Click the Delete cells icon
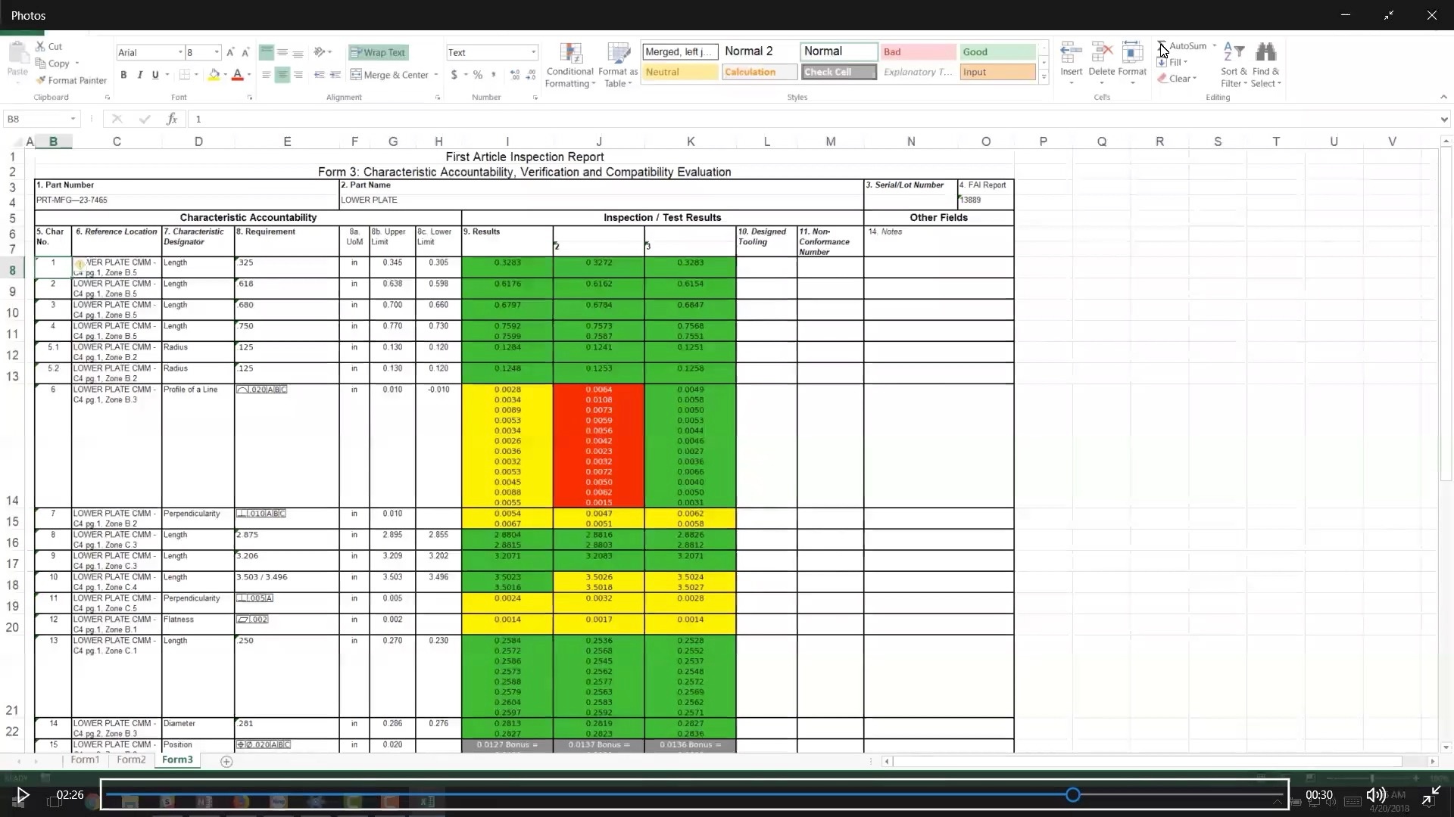Viewport: 1454px width, 817px height. click(1102, 54)
